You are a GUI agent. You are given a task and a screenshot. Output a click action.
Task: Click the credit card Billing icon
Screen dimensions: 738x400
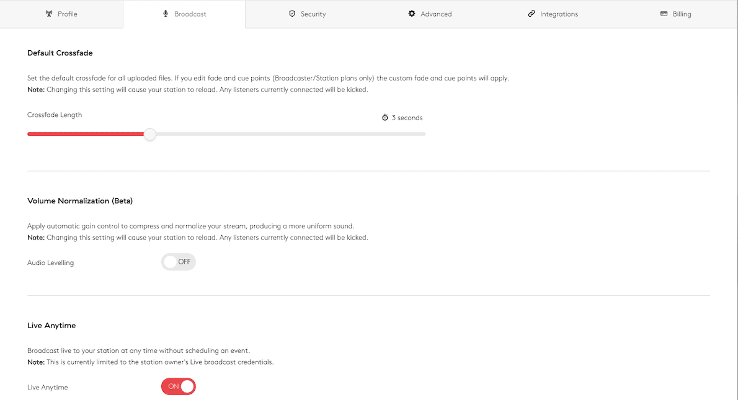click(x=664, y=14)
